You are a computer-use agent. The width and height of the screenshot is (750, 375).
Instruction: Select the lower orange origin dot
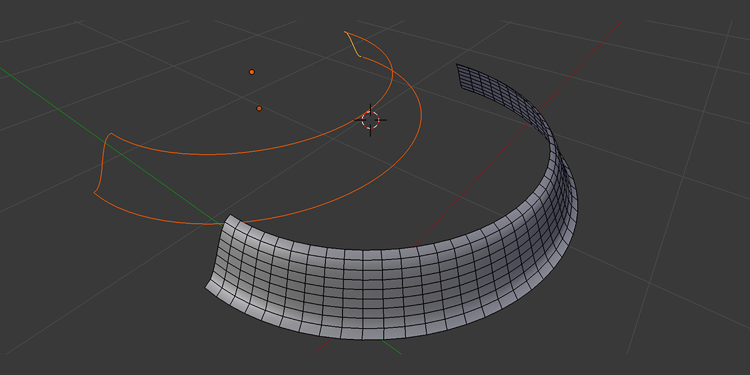click(x=259, y=108)
